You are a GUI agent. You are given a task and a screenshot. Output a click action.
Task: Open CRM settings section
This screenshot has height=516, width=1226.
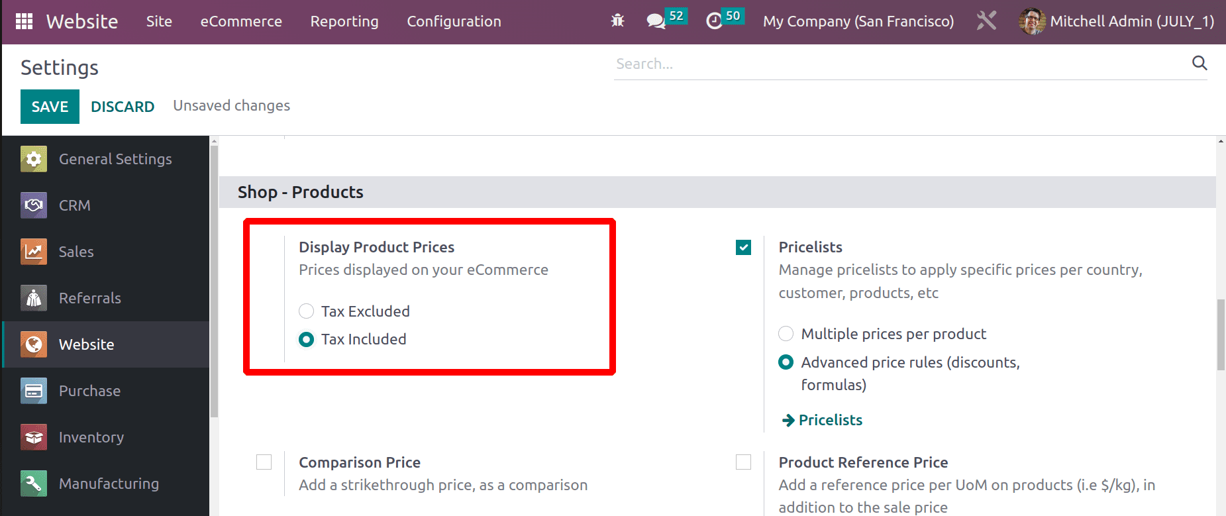(106, 205)
